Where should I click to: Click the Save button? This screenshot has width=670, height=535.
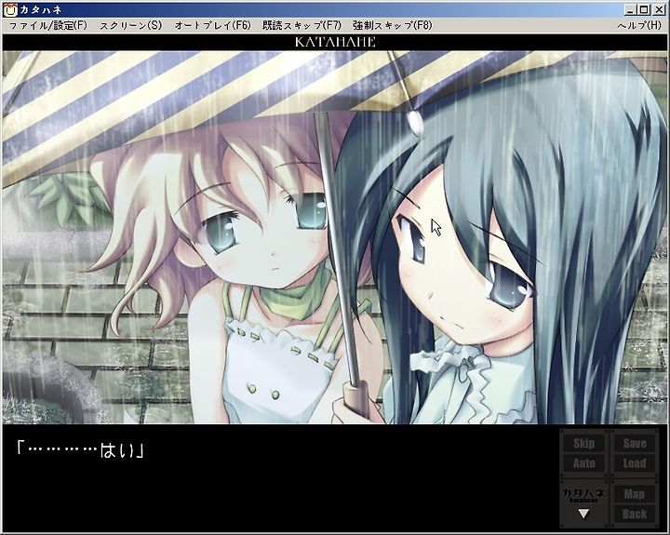click(635, 444)
